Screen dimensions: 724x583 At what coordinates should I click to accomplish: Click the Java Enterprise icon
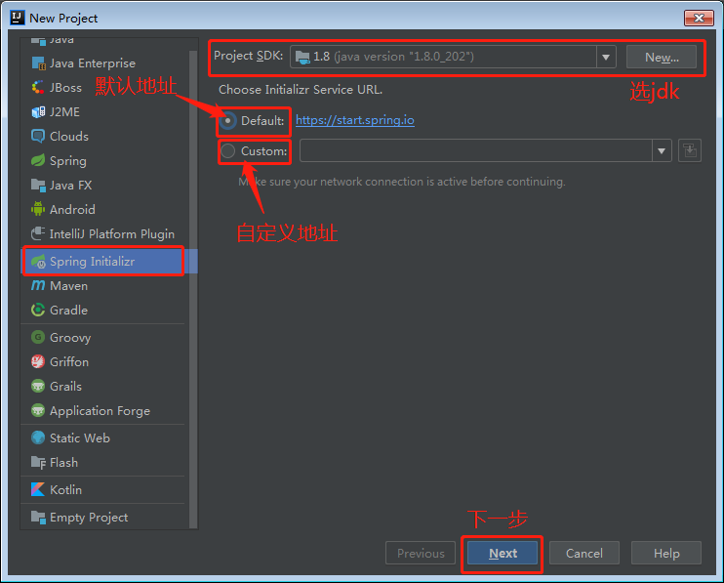(38, 62)
